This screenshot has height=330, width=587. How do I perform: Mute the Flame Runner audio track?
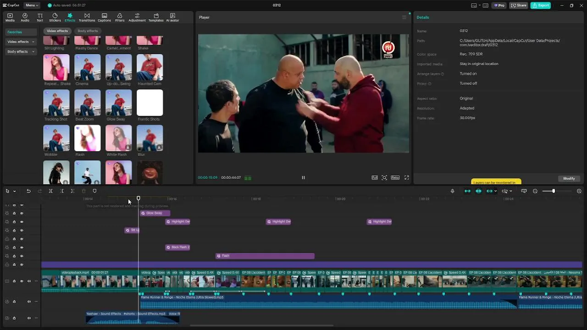click(x=29, y=302)
